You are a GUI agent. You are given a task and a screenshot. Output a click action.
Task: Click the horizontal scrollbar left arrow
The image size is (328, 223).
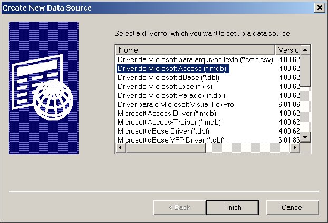[x=120, y=147]
